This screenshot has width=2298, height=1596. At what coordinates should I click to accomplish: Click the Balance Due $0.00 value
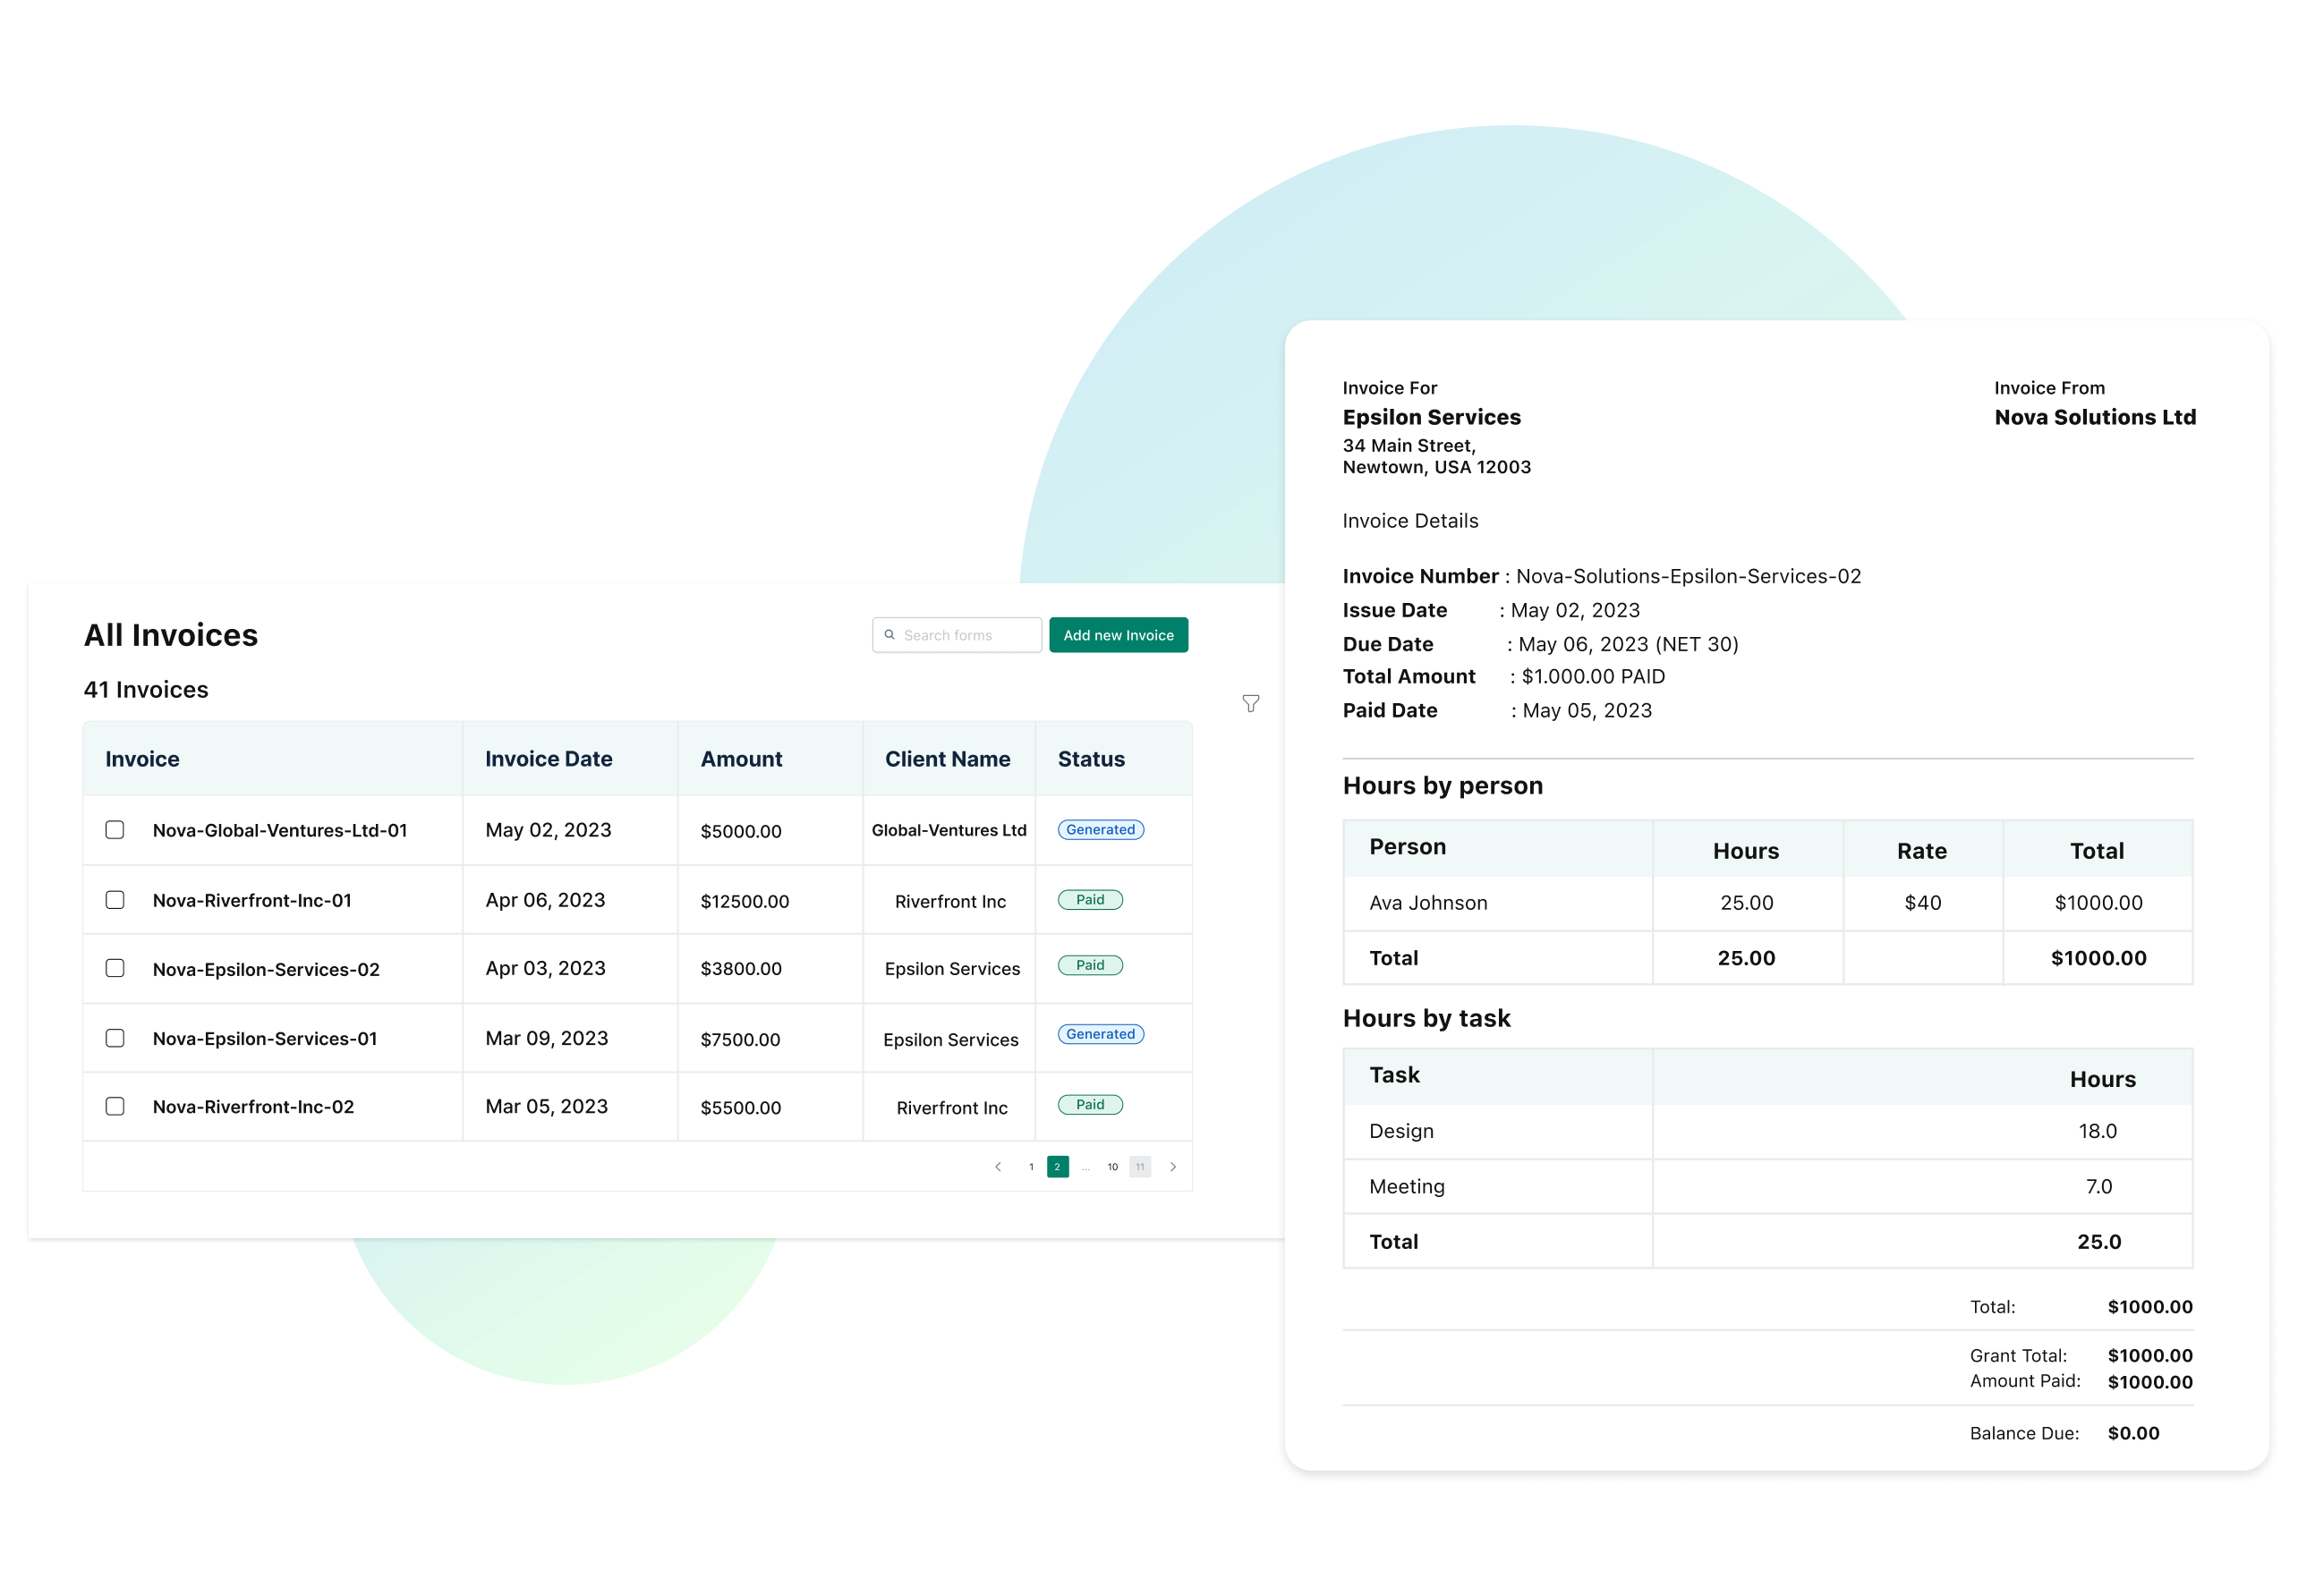2133,1433
